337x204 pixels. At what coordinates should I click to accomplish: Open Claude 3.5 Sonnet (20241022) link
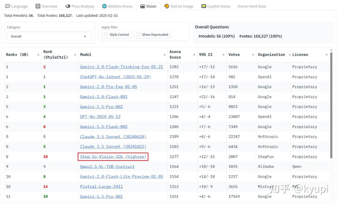tap(113, 147)
